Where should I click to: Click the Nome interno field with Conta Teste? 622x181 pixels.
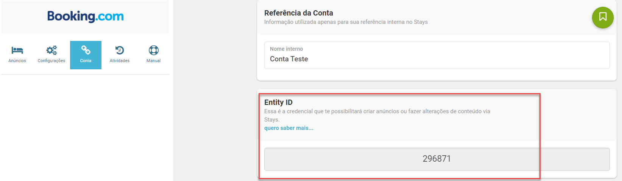(x=436, y=59)
